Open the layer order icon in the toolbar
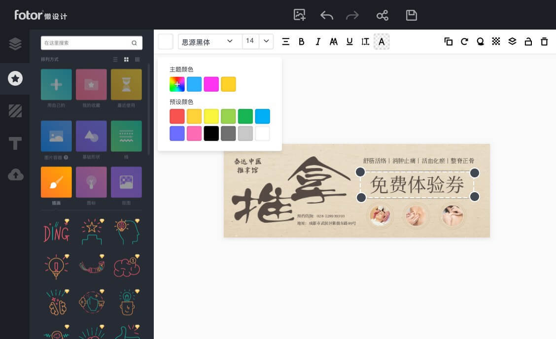 tap(512, 41)
